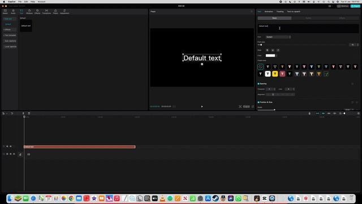This screenshot has height=204, width=362.
Task: Expand the Text template section in sidebar
Action: pos(10,35)
